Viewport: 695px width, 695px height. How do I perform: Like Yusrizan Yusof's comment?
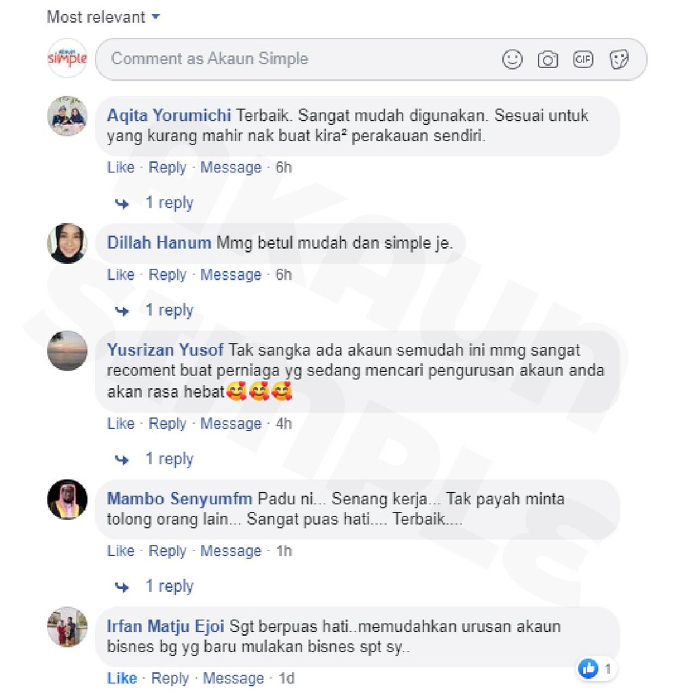point(121,424)
